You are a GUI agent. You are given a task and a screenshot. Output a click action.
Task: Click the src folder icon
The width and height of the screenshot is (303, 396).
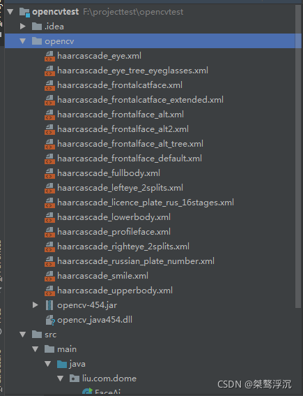coord(37,335)
